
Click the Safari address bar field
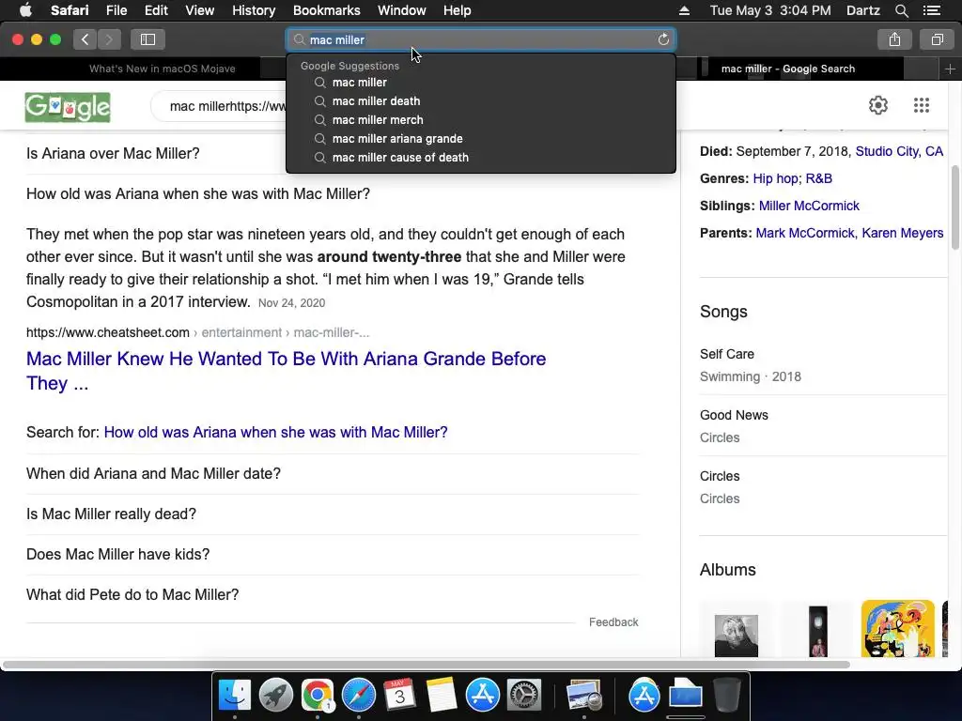481,39
